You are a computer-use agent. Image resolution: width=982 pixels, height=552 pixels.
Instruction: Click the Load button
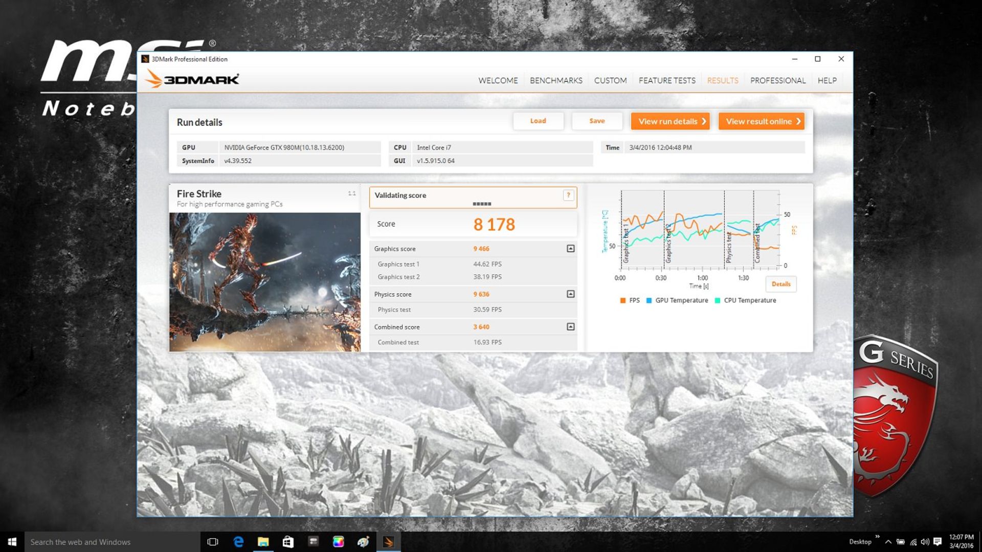tap(538, 121)
